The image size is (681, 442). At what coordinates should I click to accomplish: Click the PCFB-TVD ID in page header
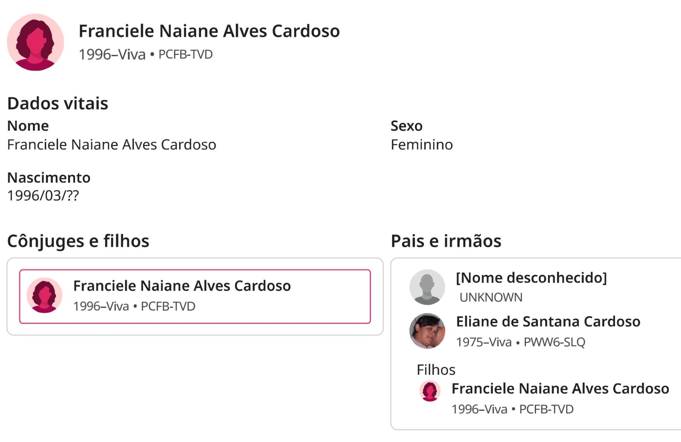tap(185, 54)
